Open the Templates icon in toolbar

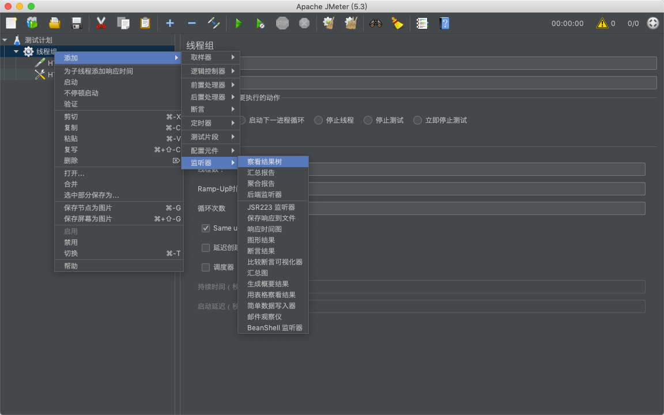click(x=32, y=23)
